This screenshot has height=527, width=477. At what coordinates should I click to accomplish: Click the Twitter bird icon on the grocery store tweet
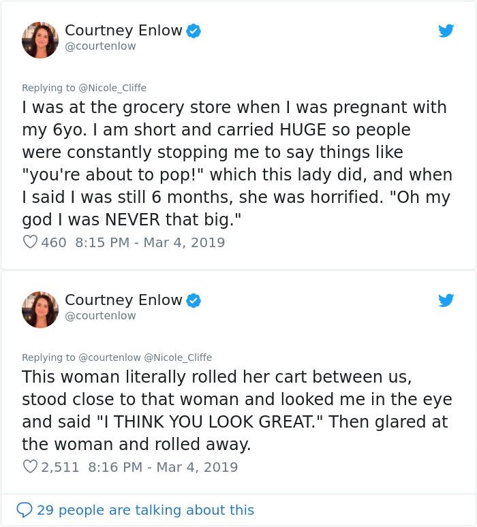pyautogui.click(x=446, y=31)
